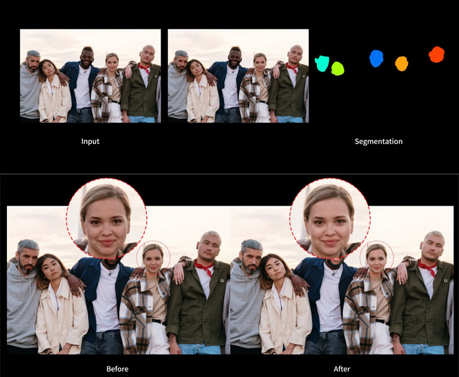Select the orange segmentation mask blob
This screenshot has width=459, height=377.
pos(401,63)
